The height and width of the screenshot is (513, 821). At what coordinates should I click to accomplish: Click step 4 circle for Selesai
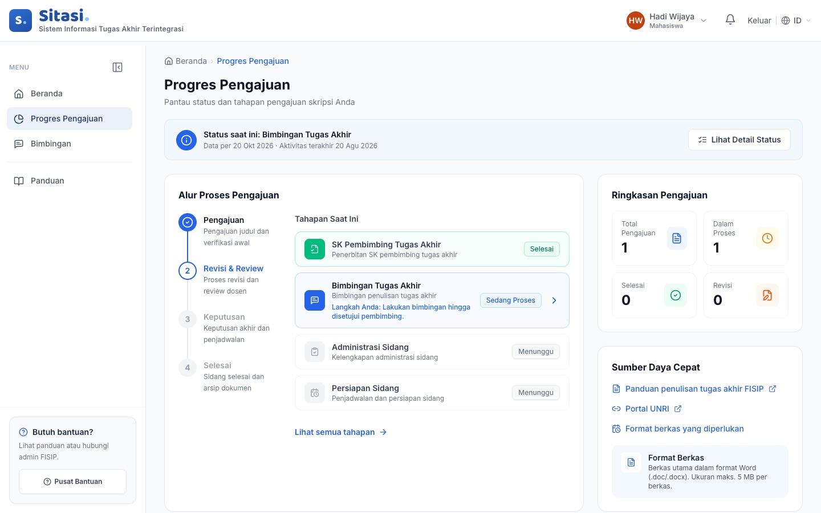tap(188, 368)
